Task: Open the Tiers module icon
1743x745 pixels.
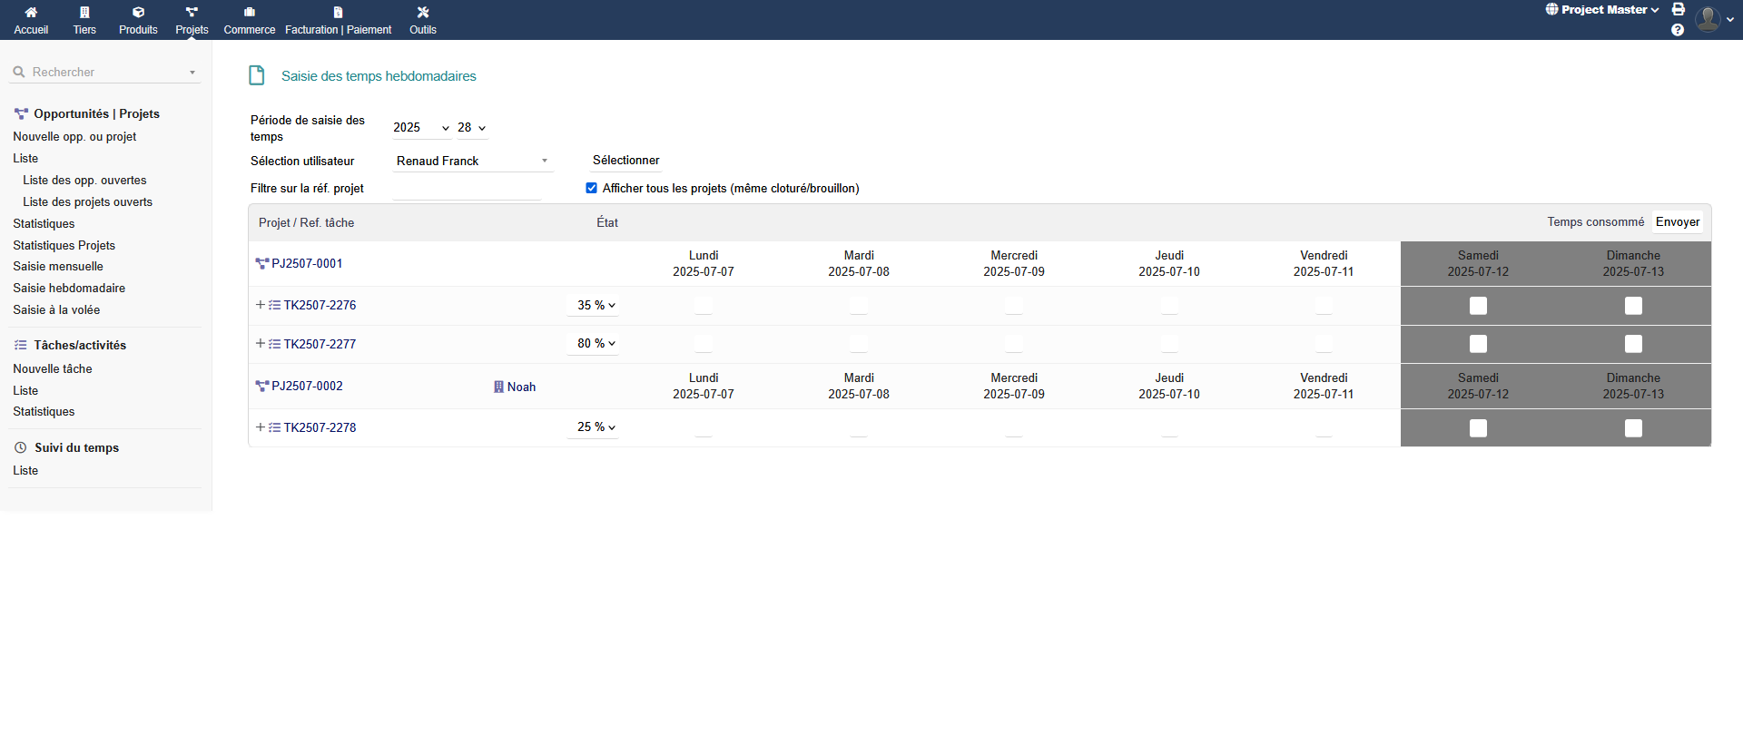Action: point(84,13)
